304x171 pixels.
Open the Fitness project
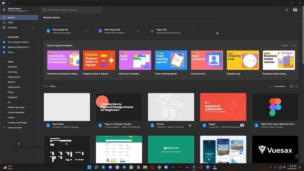tap(10, 92)
